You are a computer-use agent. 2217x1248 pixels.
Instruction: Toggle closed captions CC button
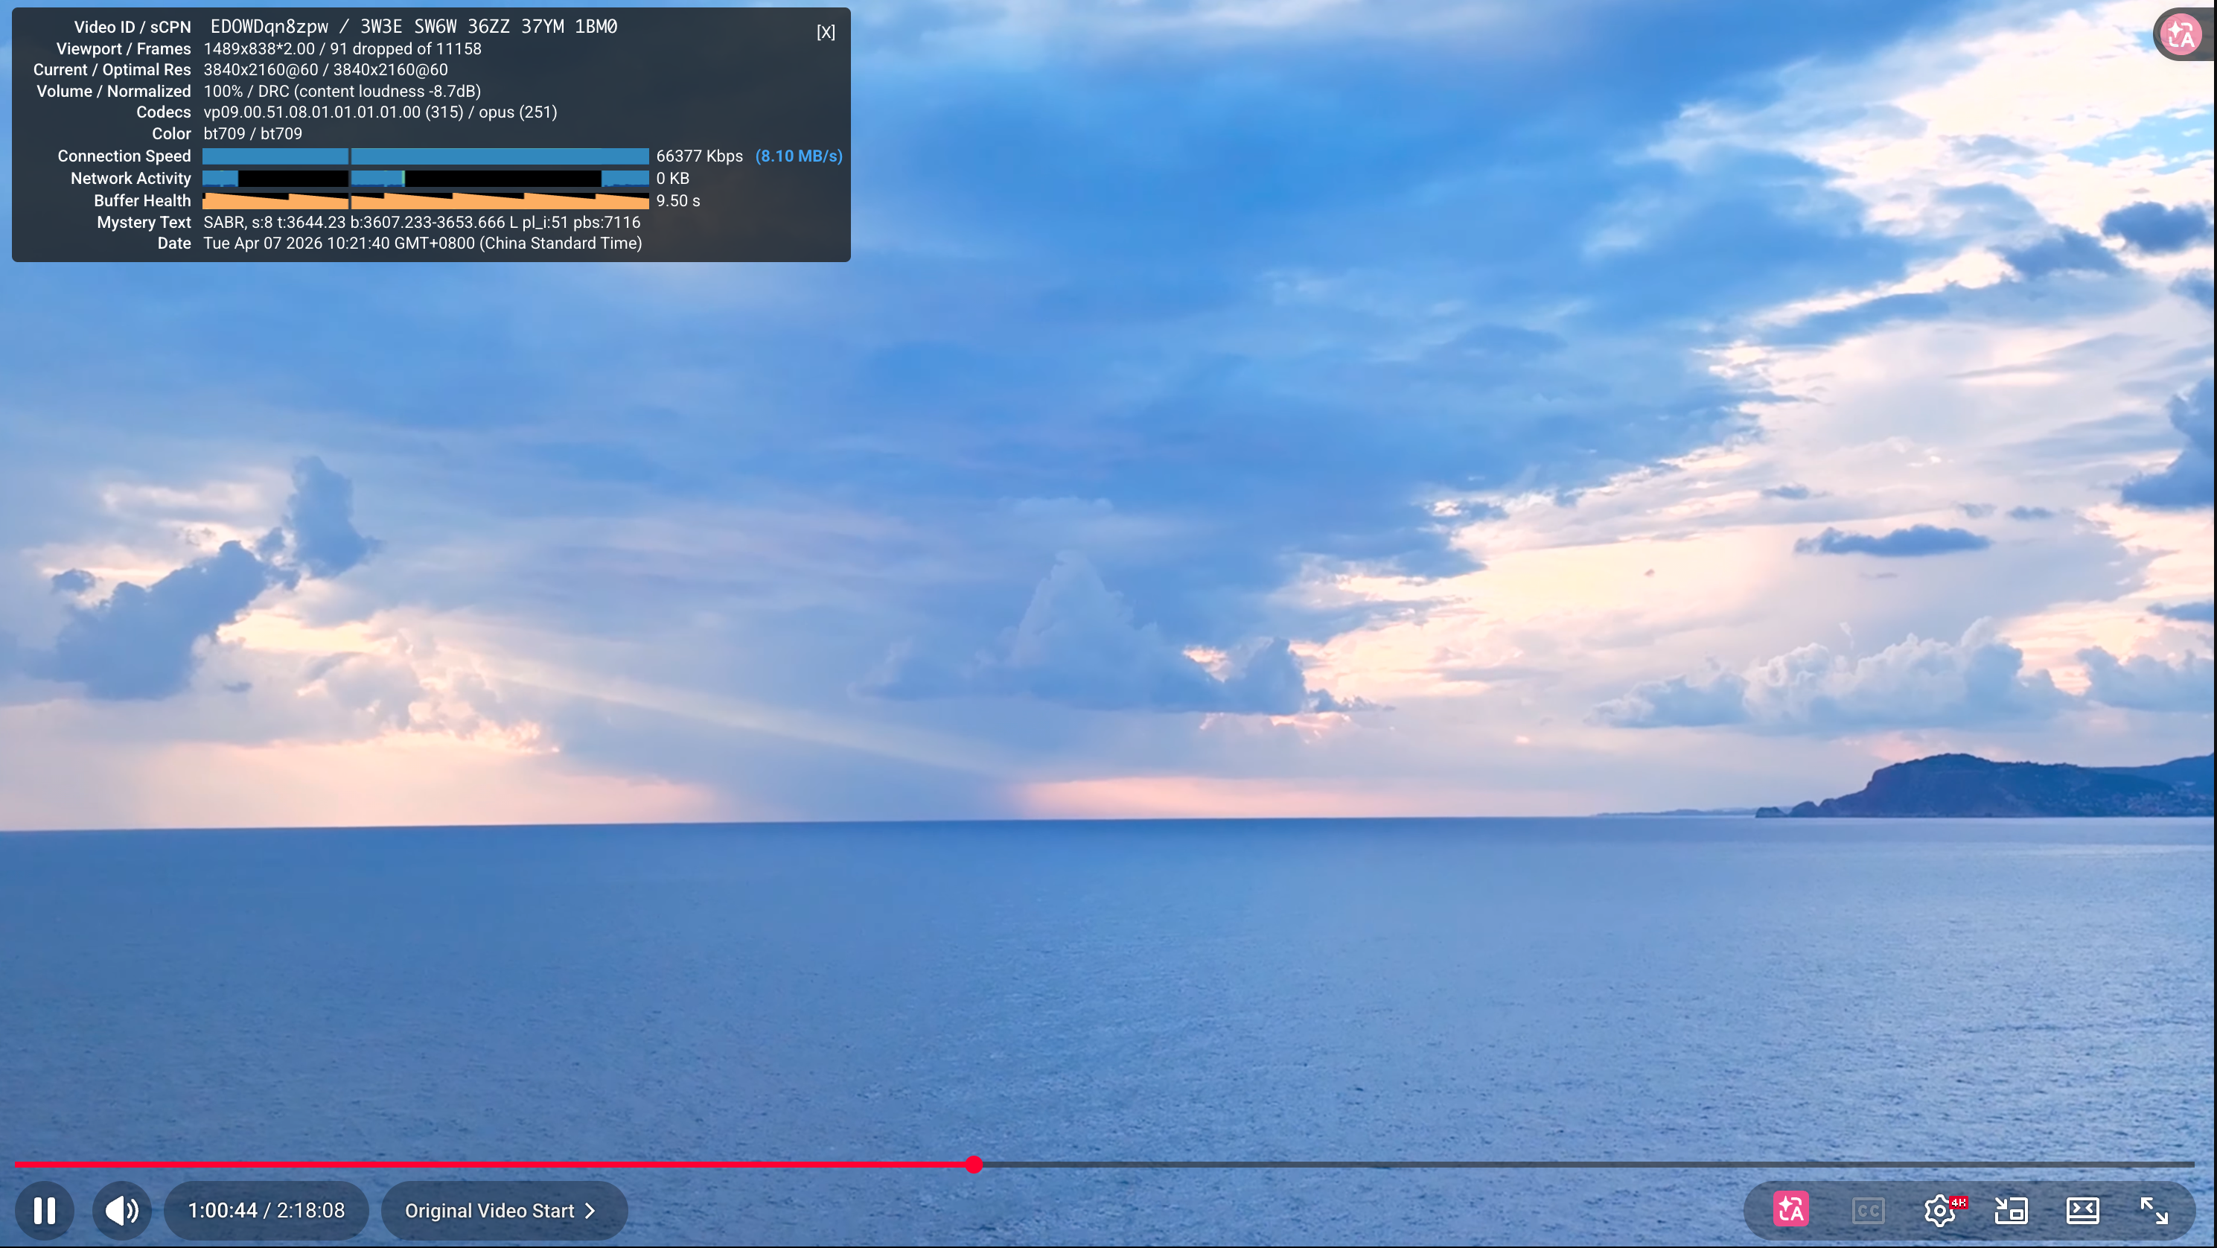pyautogui.click(x=1868, y=1210)
